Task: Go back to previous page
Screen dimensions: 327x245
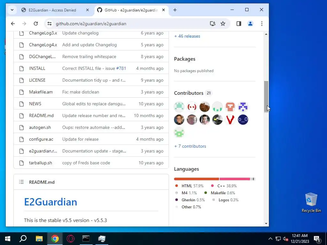Action: point(13,24)
